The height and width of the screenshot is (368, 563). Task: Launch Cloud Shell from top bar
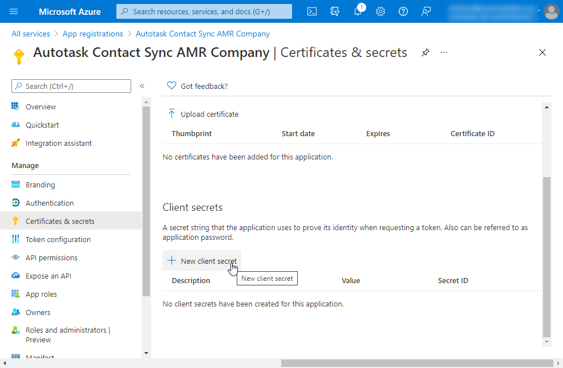pos(312,11)
